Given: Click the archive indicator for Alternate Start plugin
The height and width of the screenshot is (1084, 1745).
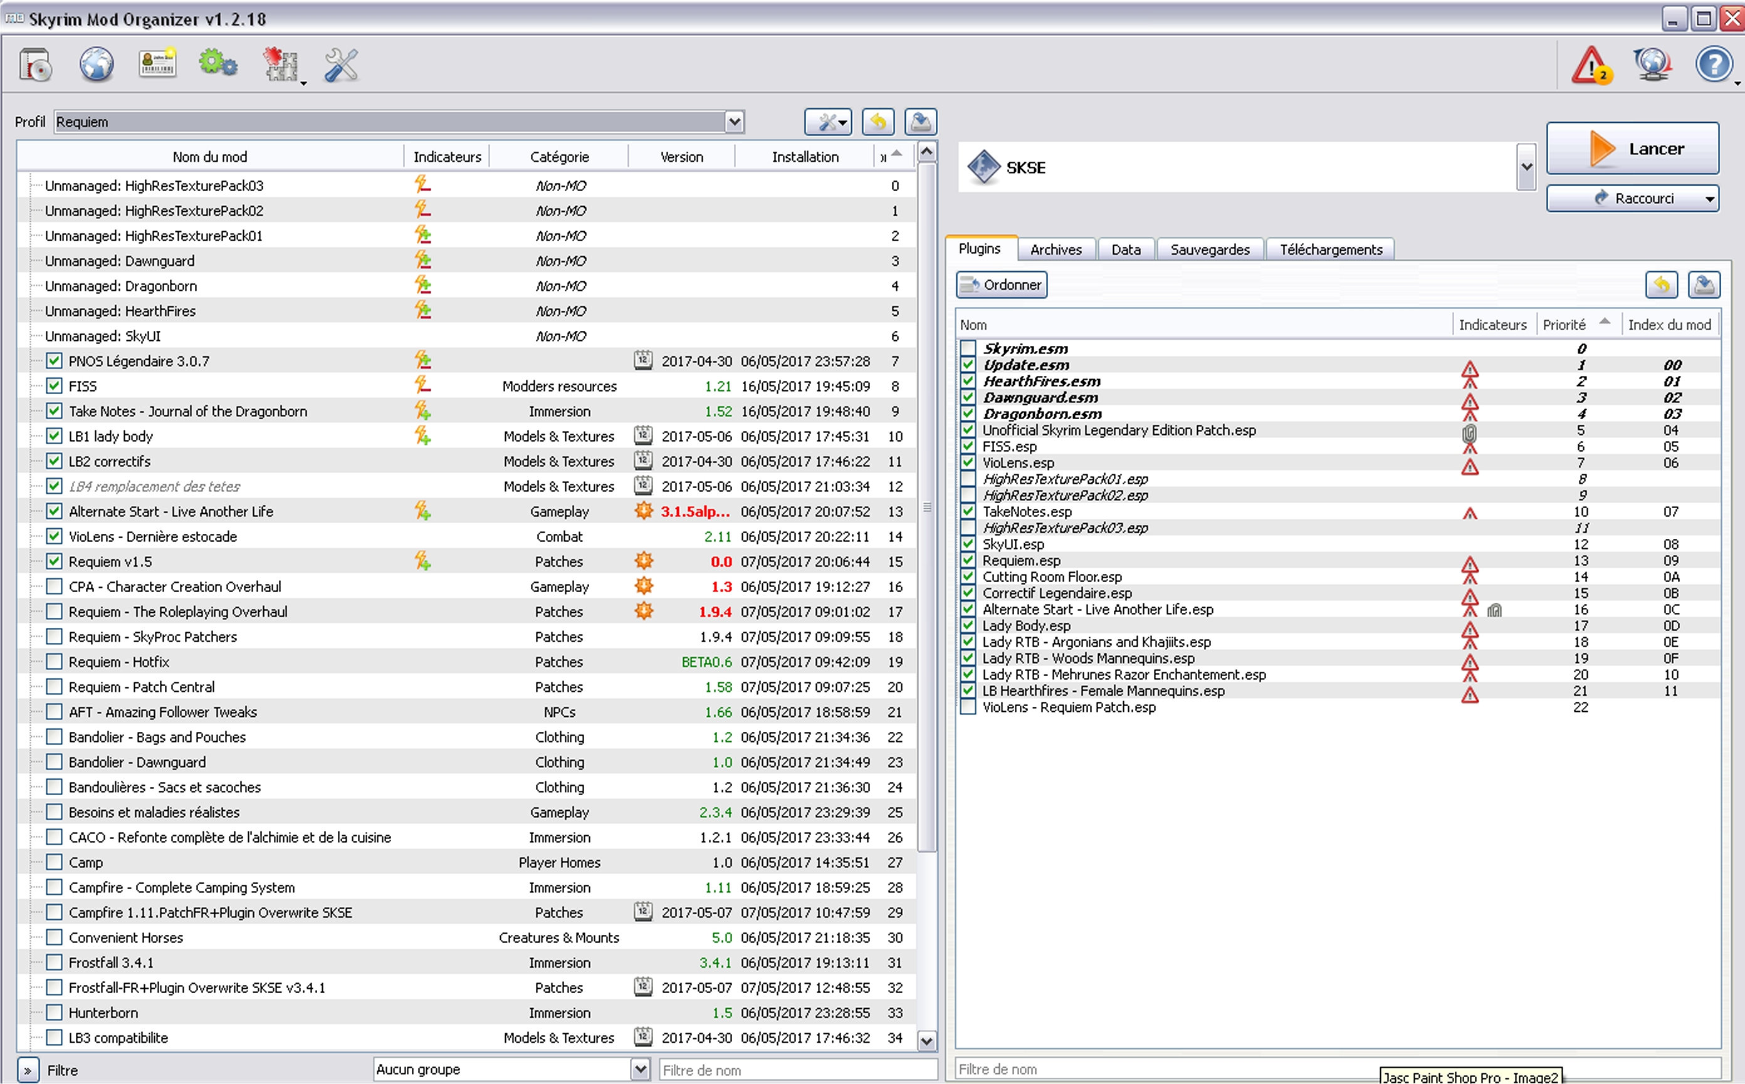Looking at the screenshot, I should 1495,610.
